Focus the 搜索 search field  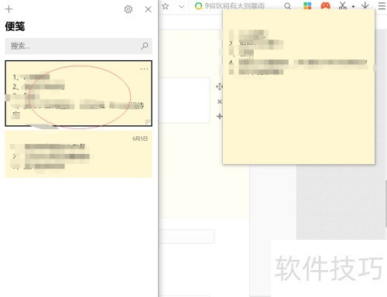coord(78,46)
